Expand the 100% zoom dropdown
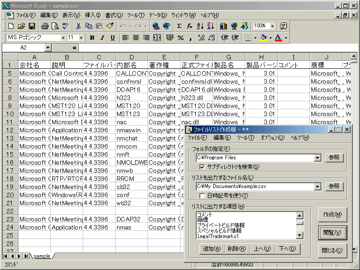The width and height of the screenshot is (360, 270). tap(272, 26)
